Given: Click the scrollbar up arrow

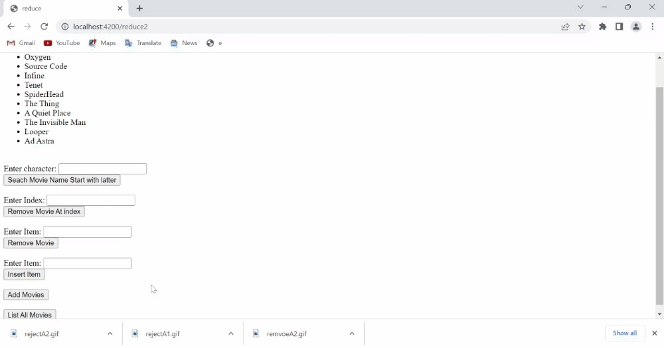Looking at the screenshot, I should [659, 58].
